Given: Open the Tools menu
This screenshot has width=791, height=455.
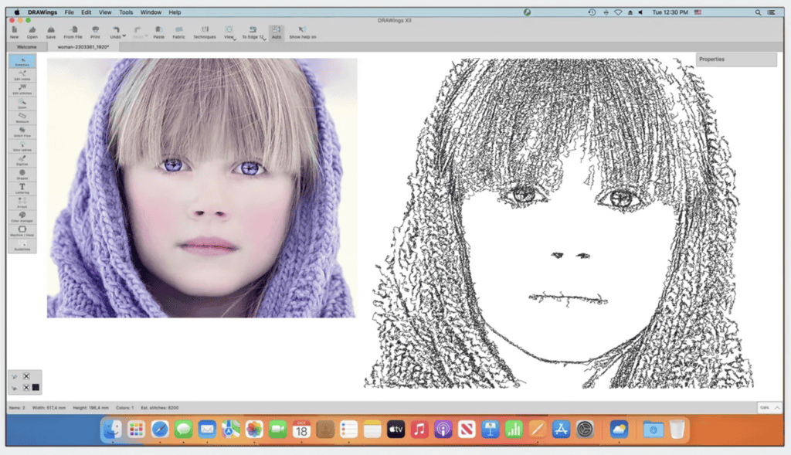Looking at the screenshot, I should [126, 12].
